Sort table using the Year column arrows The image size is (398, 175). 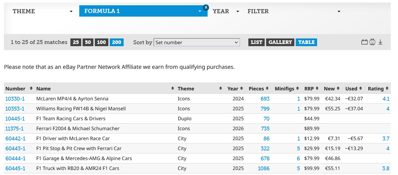[x=241, y=88]
